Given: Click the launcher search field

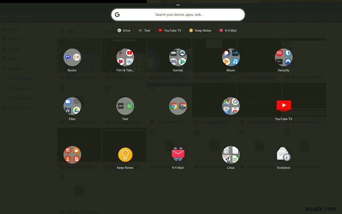Looking at the screenshot, I should (x=178, y=15).
